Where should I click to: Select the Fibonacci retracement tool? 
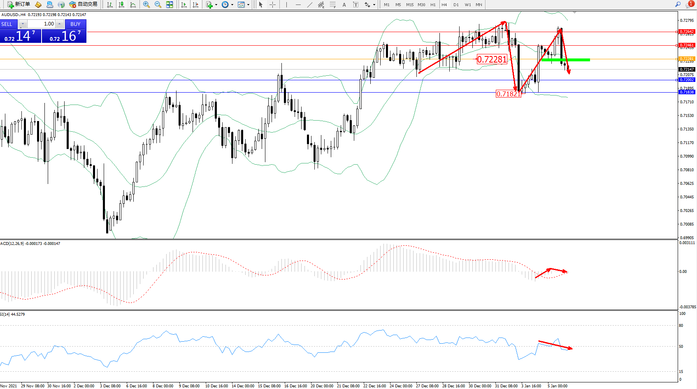332,5
